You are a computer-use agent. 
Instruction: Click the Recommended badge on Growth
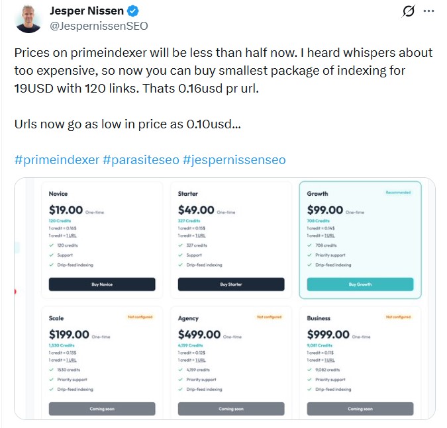pyautogui.click(x=398, y=193)
